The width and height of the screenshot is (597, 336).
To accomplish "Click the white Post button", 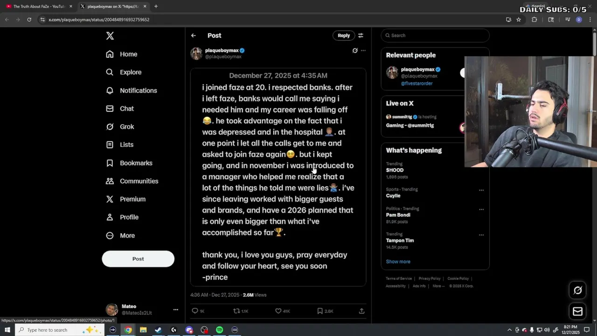I will click(138, 259).
